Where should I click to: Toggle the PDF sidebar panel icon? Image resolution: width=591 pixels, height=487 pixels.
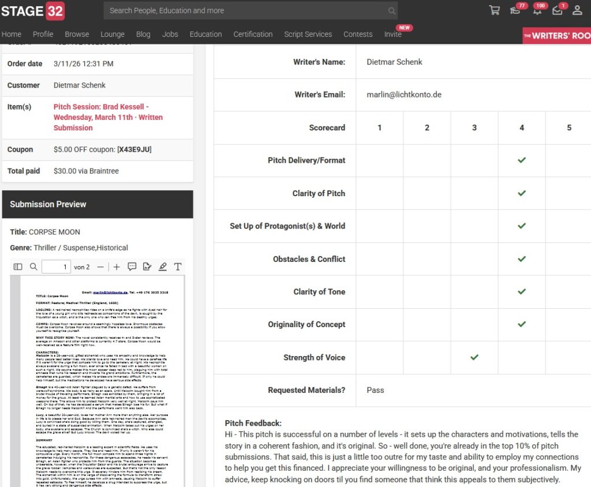click(x=18, y=267)
